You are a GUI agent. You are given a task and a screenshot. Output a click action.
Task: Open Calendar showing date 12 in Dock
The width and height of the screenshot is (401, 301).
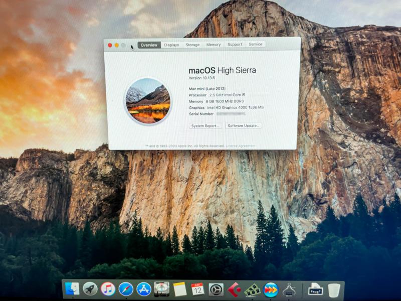[x=197, y=289]
